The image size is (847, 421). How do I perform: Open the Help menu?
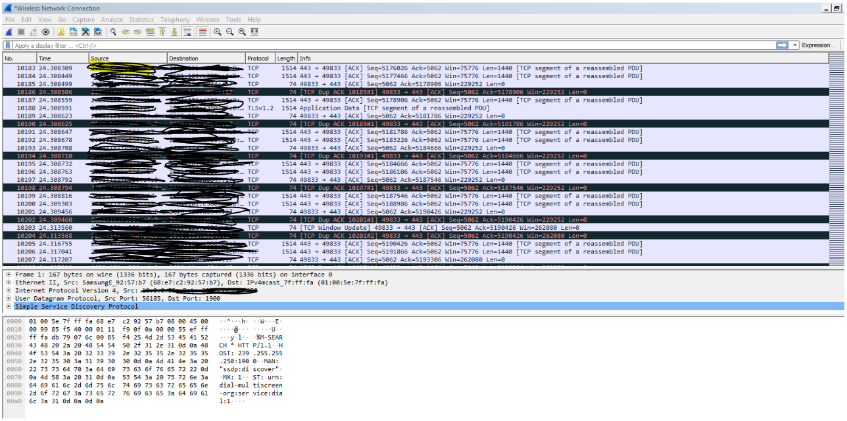pyautogui.click(x=254, y=20)
